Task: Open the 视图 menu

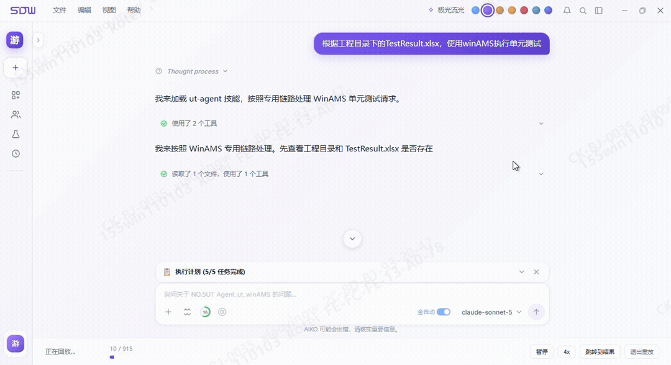Action: click(x=109, y=11)
